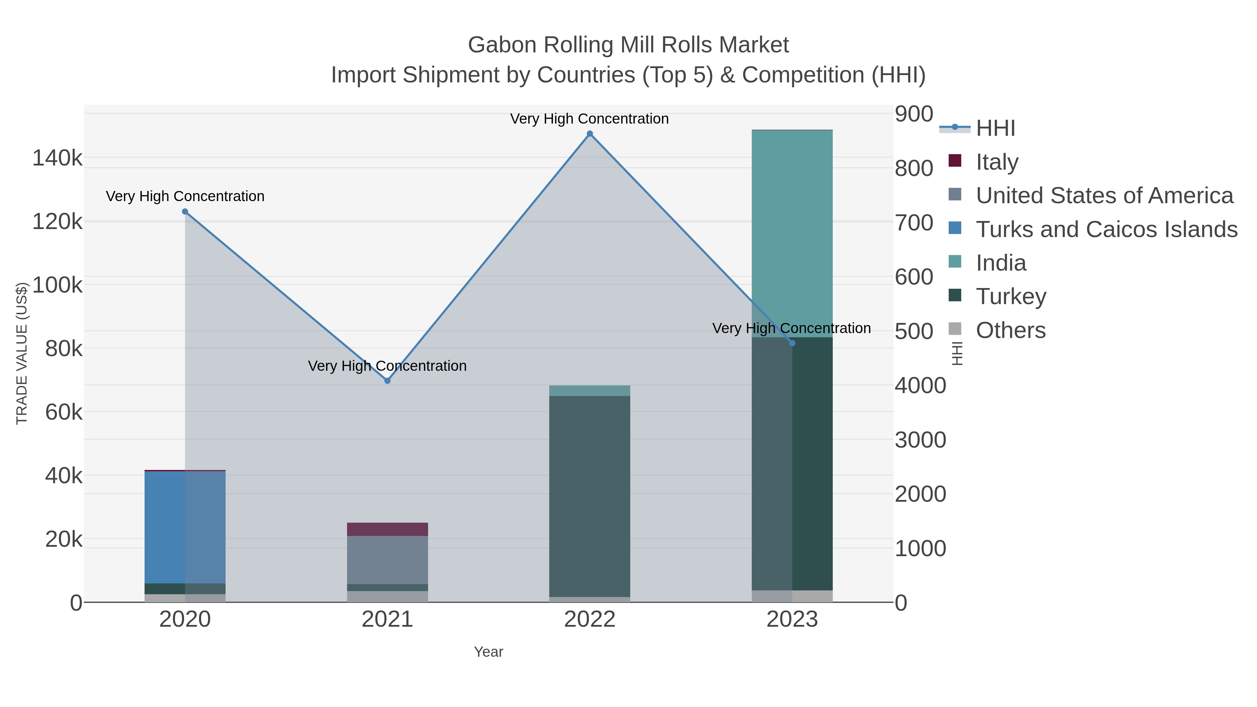Toggle Others series in the legend
This screenshot has width=1257, height=707.
(997, 330)
